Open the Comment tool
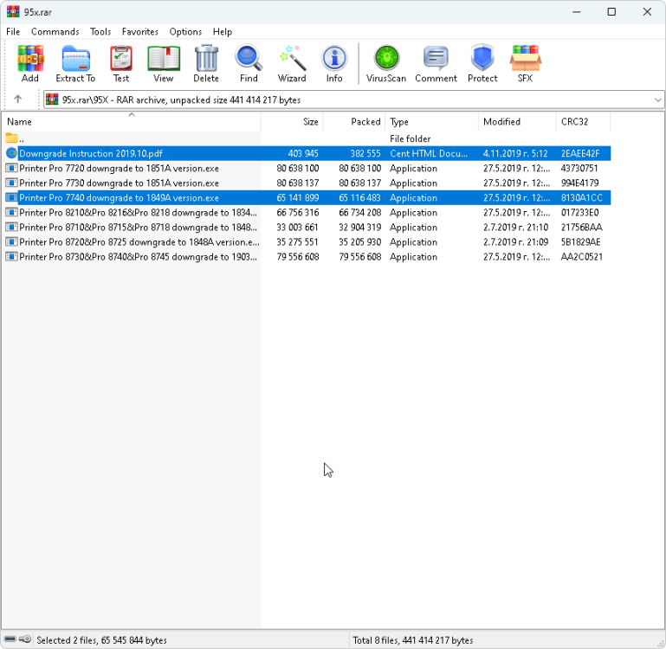The image size is (666, 649). click(436, 64)
